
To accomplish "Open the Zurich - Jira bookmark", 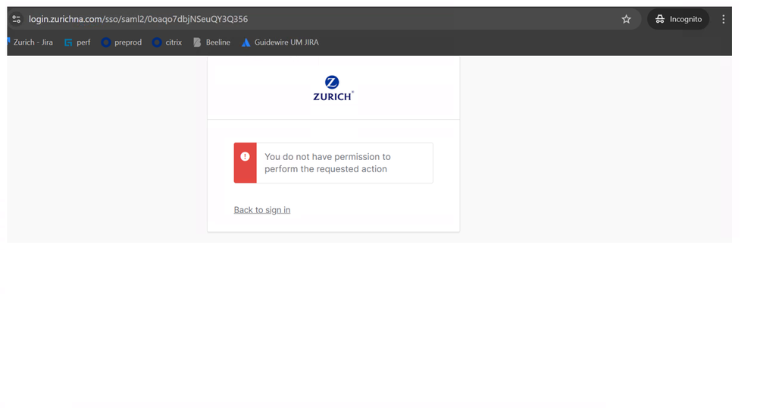I will pos(30,42).
